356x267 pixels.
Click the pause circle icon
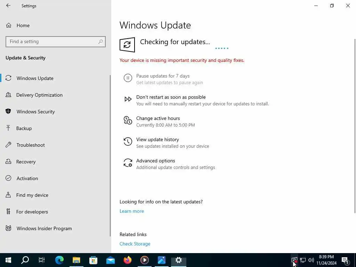coord(128,78)
